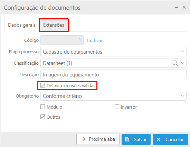The height and width of the screenshot is (147, 190).
Task: Click the Inativar link
Action: (95, 40)
